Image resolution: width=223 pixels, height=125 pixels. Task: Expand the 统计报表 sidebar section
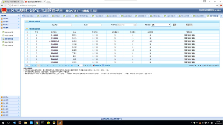pos(10,103)
